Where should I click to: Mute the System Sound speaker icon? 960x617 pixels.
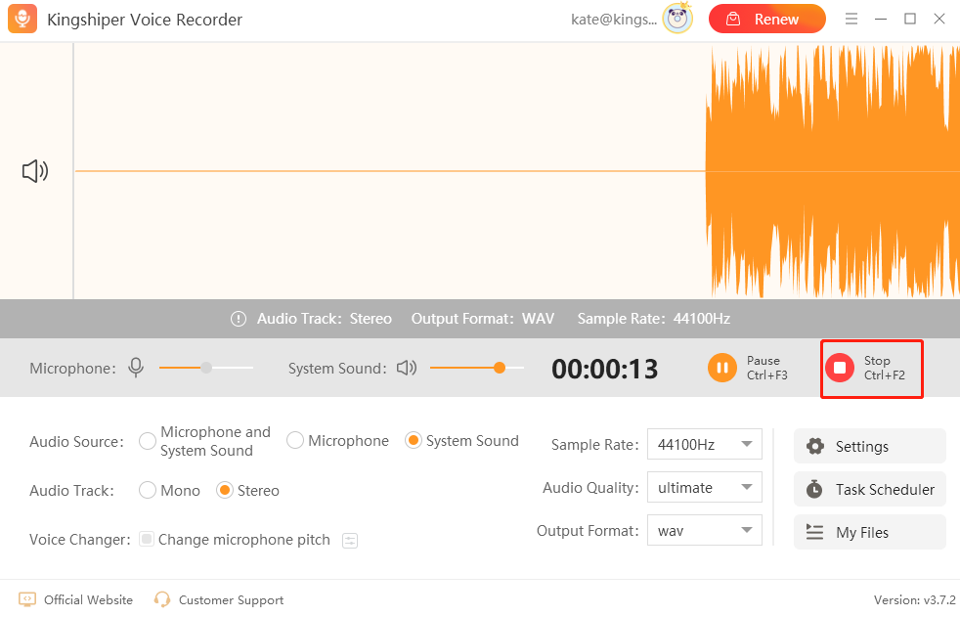point(407,368)
